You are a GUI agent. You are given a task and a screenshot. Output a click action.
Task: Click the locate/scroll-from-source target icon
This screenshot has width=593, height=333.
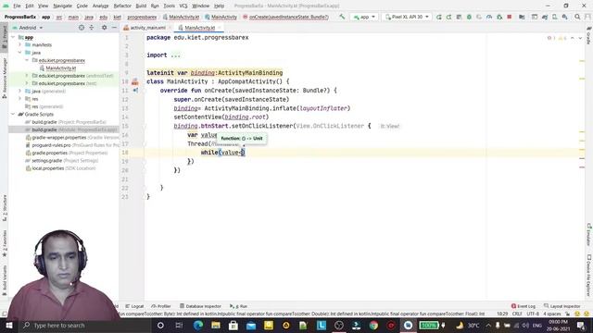click(82, 28)
